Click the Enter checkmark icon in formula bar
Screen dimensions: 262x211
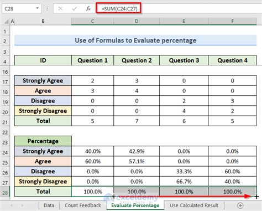[x=75, y=8]
